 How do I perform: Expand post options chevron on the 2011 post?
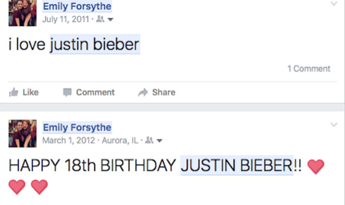(x=334, y=4)
